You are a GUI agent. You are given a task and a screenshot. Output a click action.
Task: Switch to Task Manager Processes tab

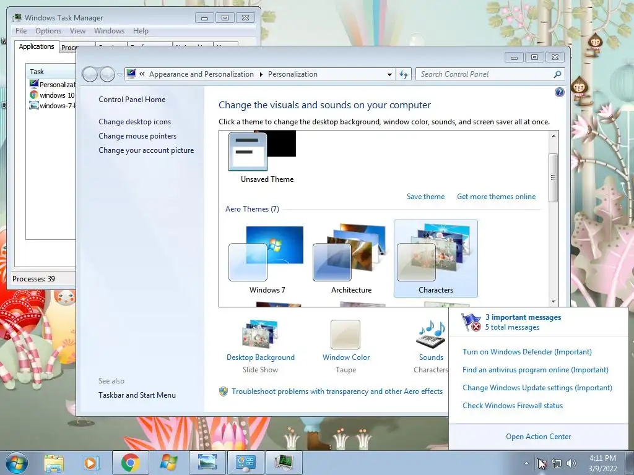pyautogui.click(x=68, y=48)
